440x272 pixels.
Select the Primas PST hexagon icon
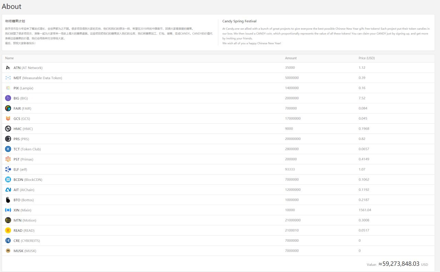point(8,159)
